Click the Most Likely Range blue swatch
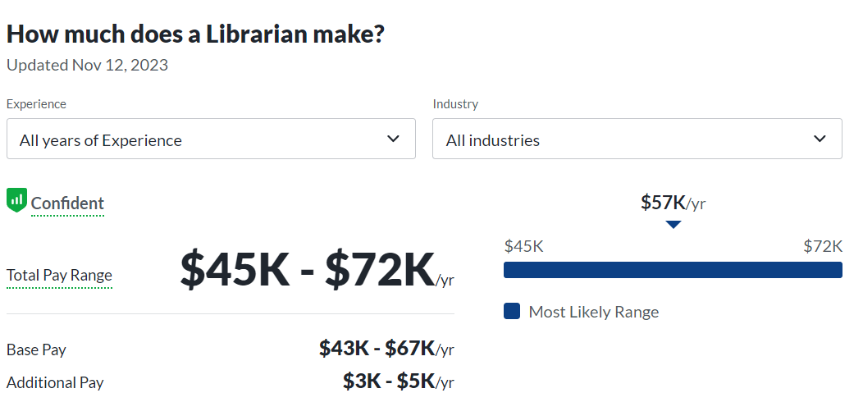Image resolution: width=863 pixels, height=402 pixels. click(x=512, y=312)
